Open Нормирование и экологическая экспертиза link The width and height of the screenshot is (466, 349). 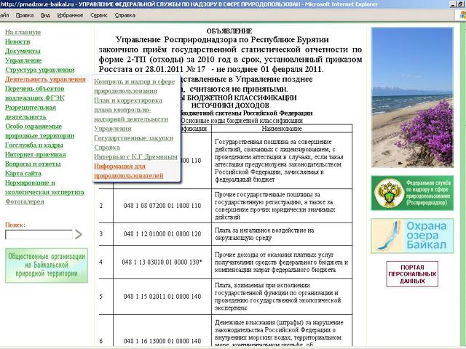(44, 188)
